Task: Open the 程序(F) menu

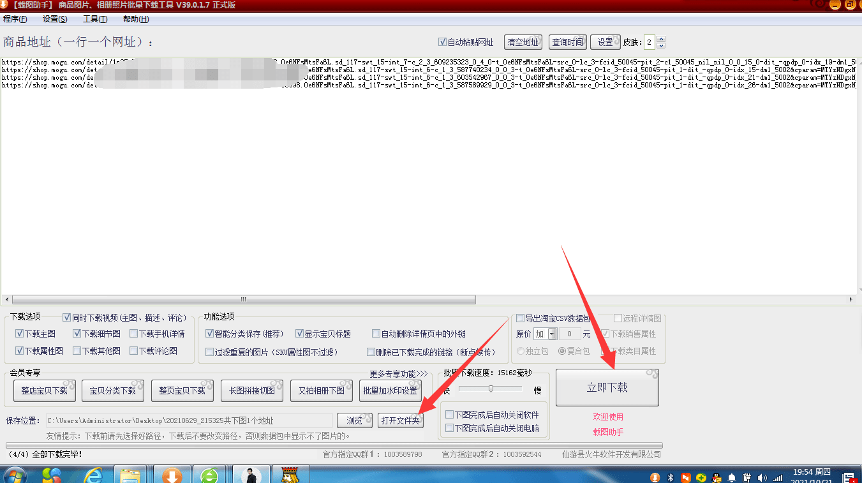Action: pyautogui.click(x=15, y=19)
